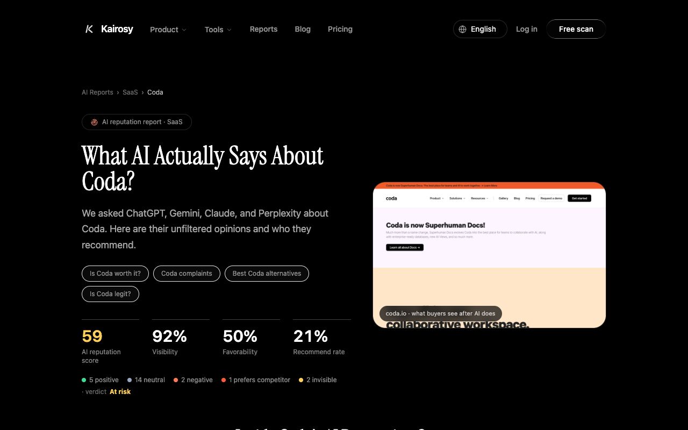
Task: Select the 'Is Coda worth it?' chip
Action: 115,274
